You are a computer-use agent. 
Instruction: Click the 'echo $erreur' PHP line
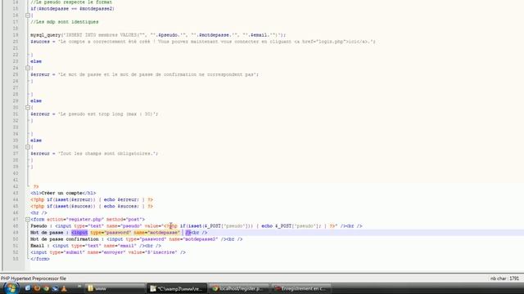tap(92, 199)
